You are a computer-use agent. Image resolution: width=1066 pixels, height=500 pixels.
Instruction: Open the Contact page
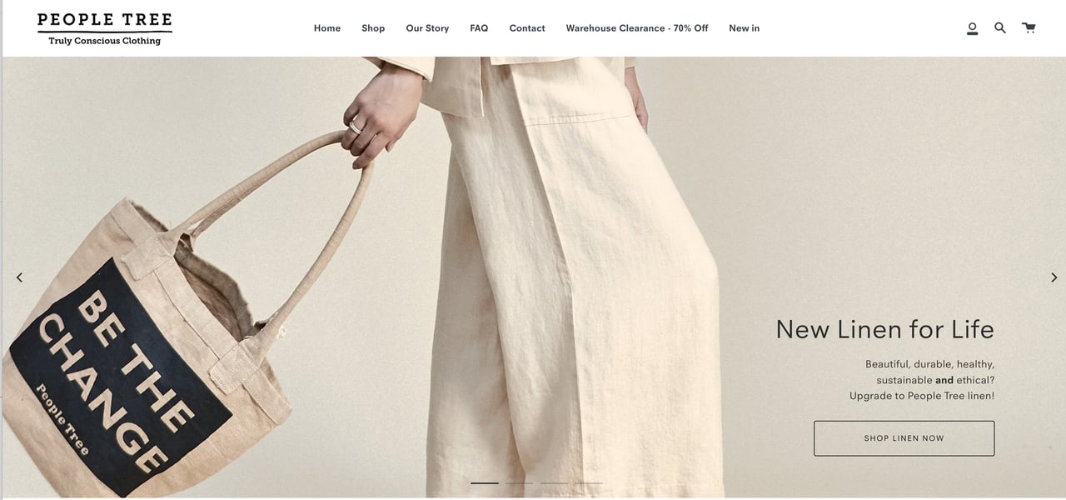[x=527, y=28]
